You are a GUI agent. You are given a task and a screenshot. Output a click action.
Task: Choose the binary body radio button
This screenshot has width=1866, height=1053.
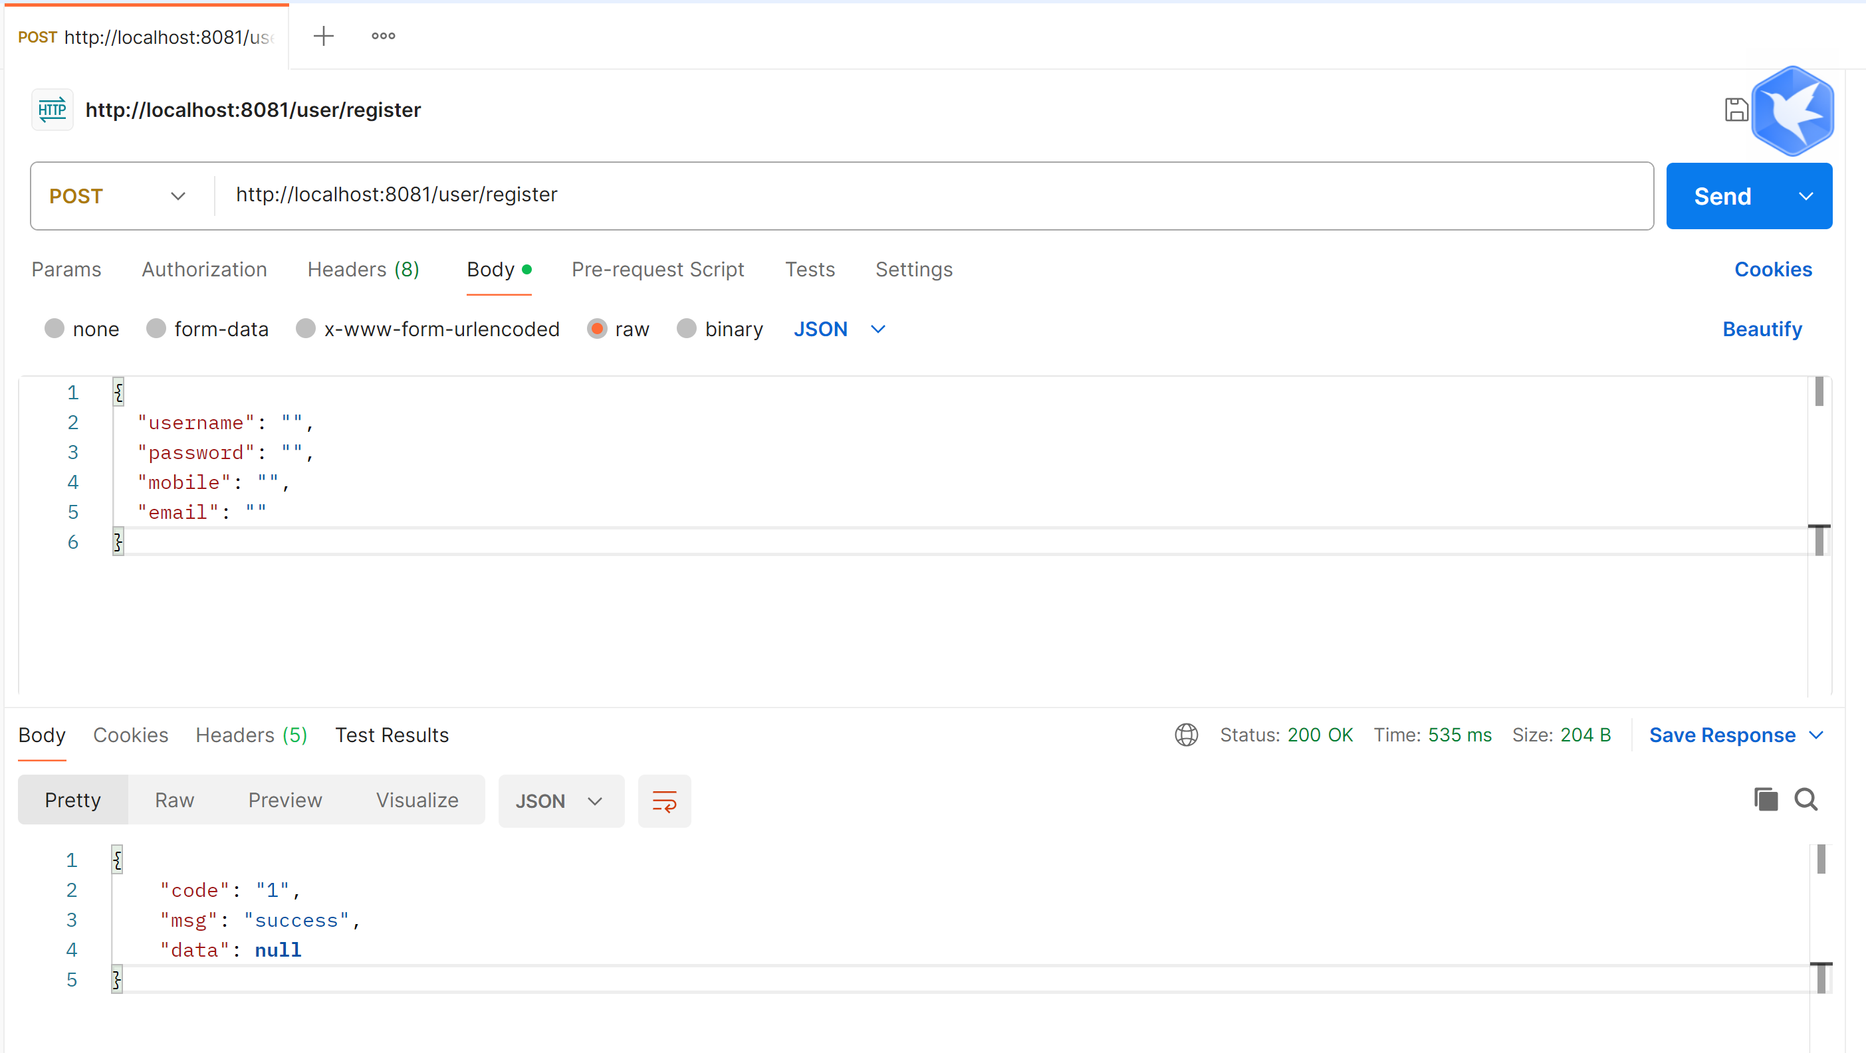pos(686,329)
